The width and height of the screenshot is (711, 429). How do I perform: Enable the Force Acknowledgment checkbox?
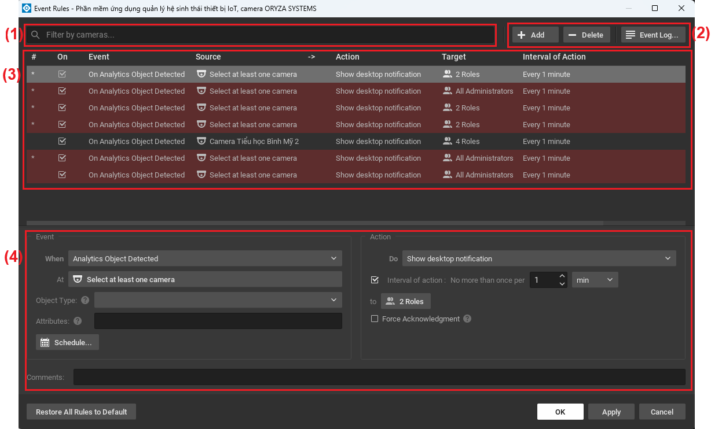coord(375,319)
